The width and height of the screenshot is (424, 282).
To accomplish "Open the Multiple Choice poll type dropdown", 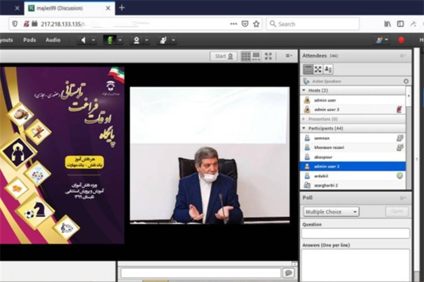I will tap(331, 212).
